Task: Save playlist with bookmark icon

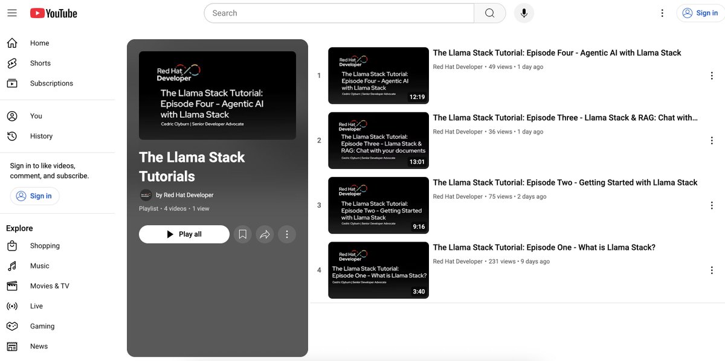Action: click(x=242, y=234)
